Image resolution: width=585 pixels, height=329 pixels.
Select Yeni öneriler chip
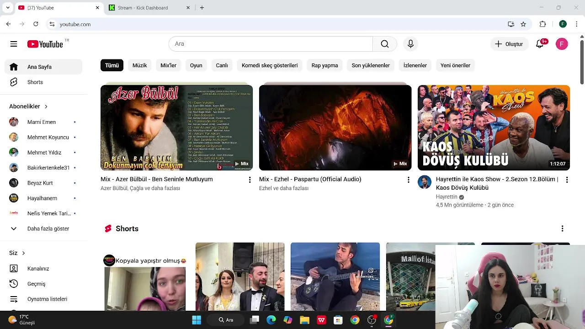coord(455,65)
